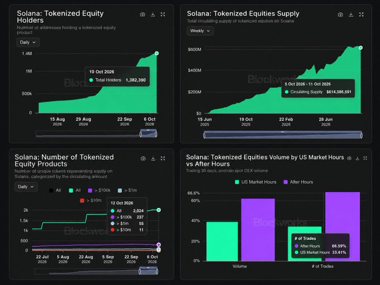Download Number of Tokenized Equity Products data

click(153, 159)
